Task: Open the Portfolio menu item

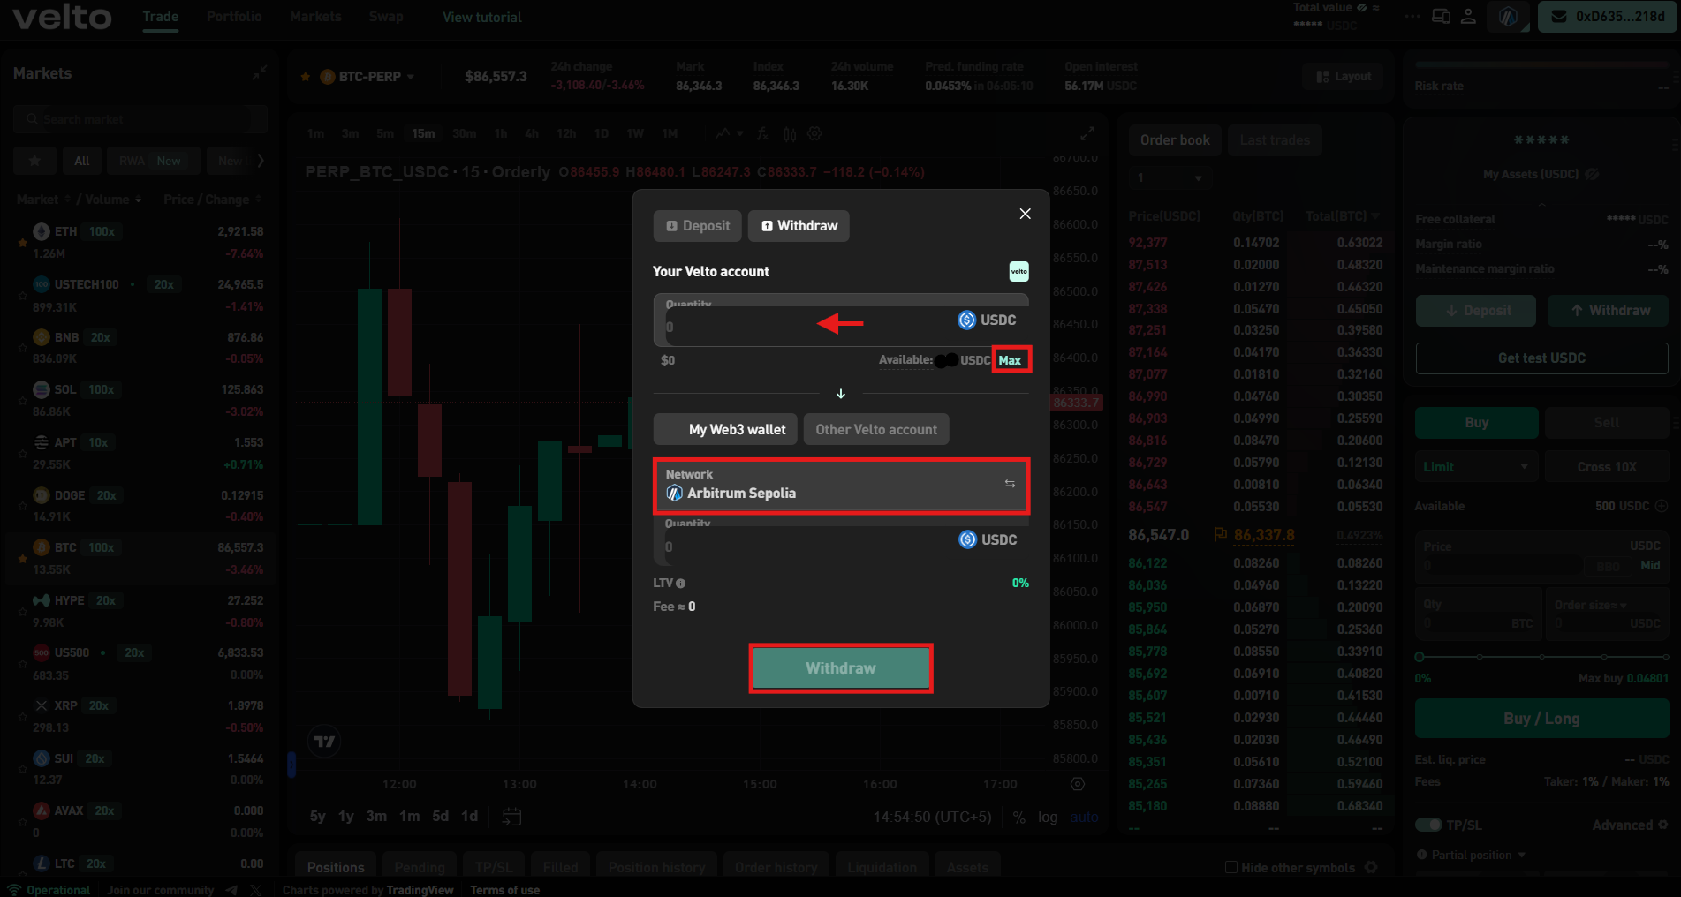Action: coord(233,16)
